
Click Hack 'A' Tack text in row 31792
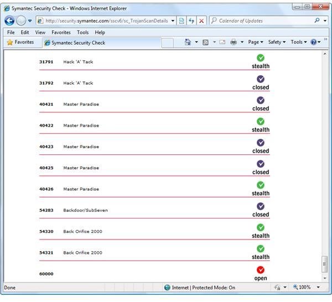78,83
